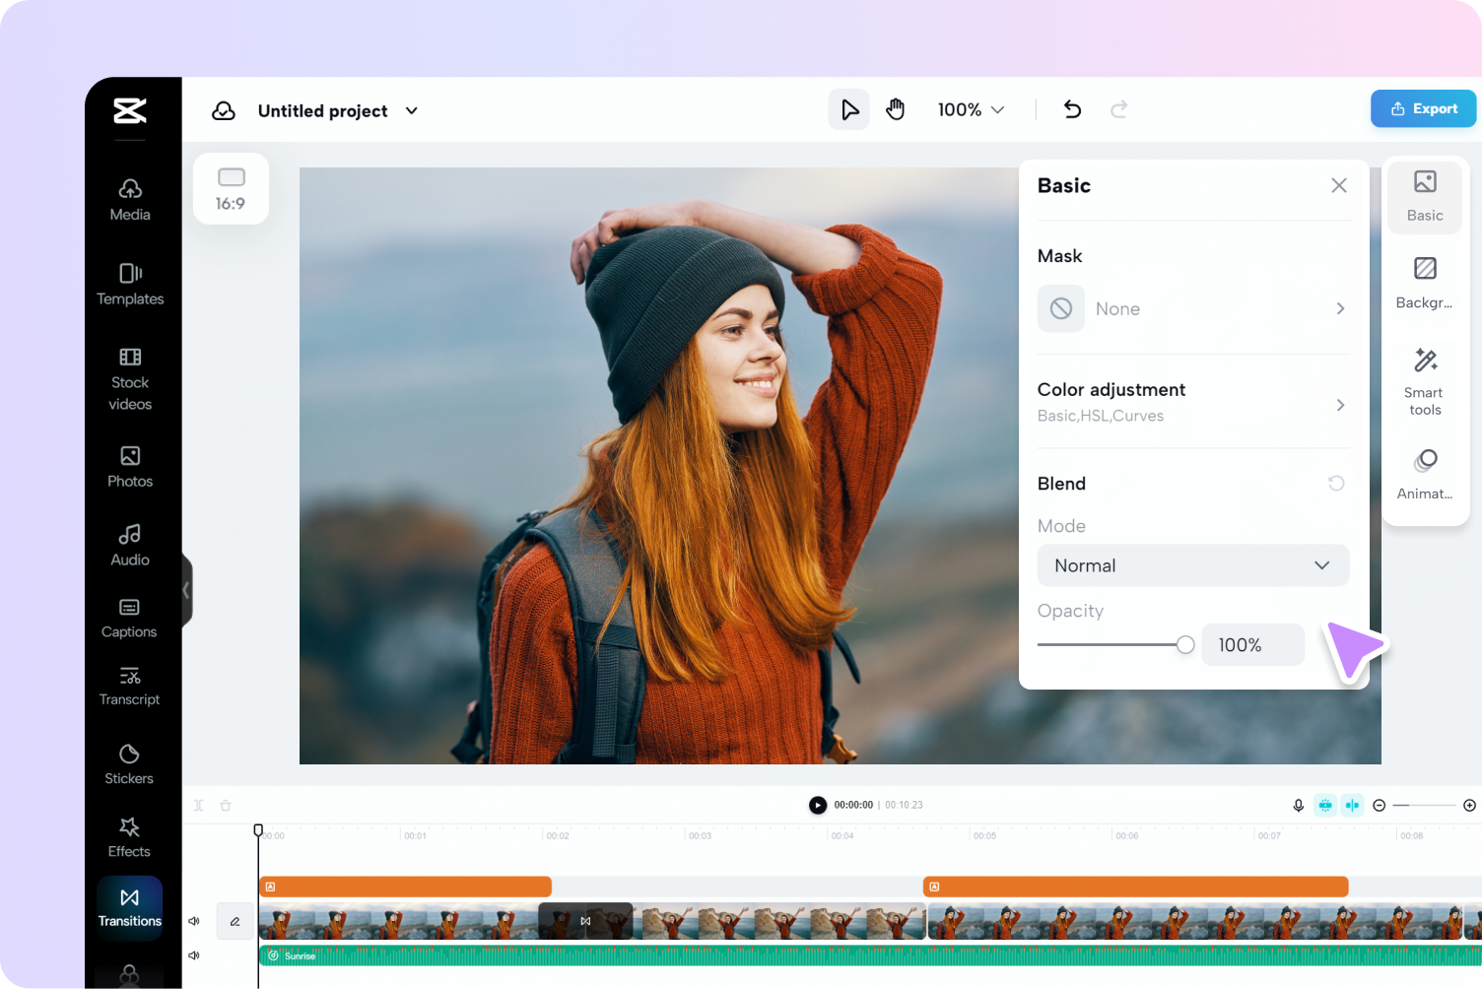
Task: Click the Export button
Action: (x=1423, y=108)
